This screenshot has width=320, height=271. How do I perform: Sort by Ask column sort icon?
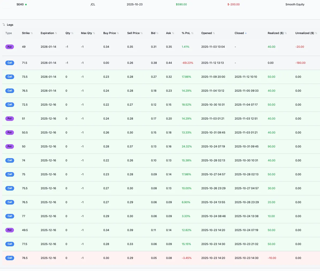[x=173, y=33]
